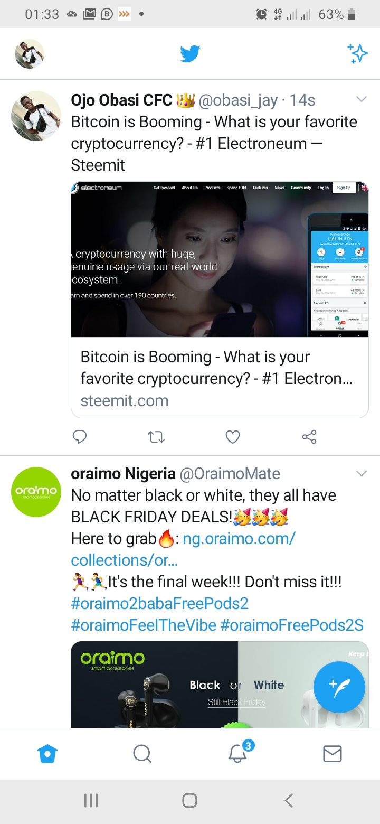Reply to Ojo Obasi's tweet
This screenshot has height=824, width=380.
(x=80, y=437)
